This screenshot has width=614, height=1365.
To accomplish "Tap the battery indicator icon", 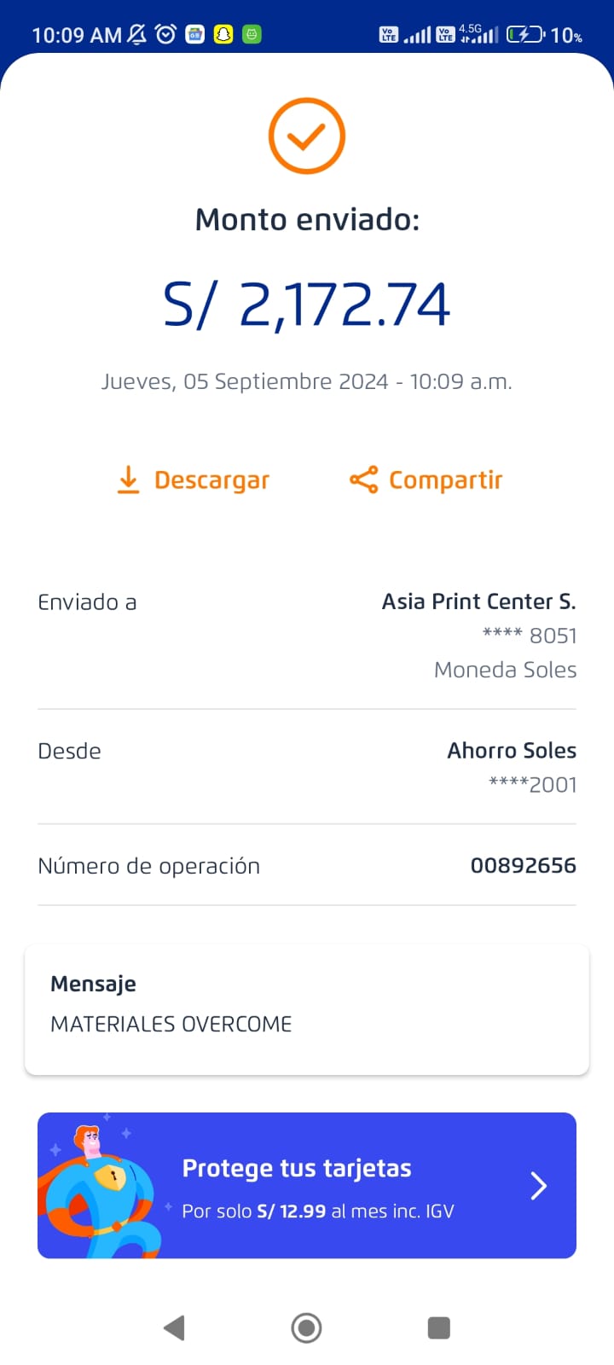I will (524, 34).
